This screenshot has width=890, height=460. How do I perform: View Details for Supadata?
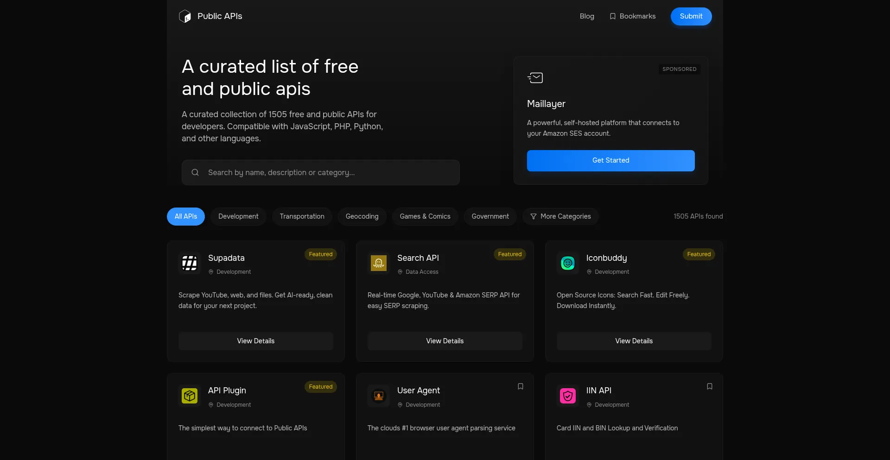tap(256, 341)
